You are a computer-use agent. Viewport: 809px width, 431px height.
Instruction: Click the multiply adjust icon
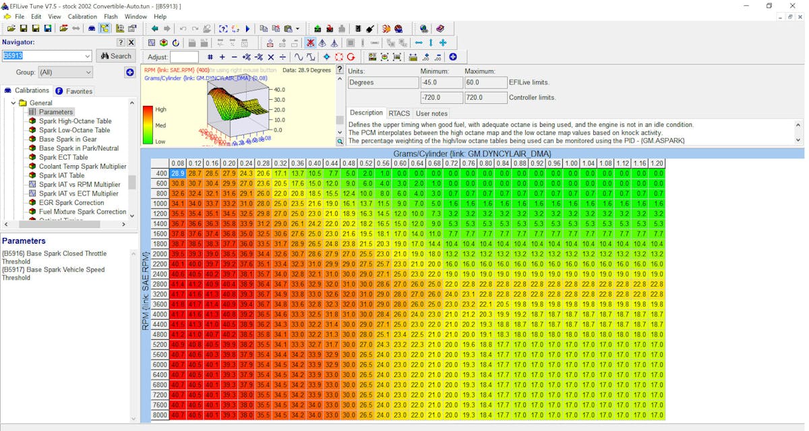271,57
